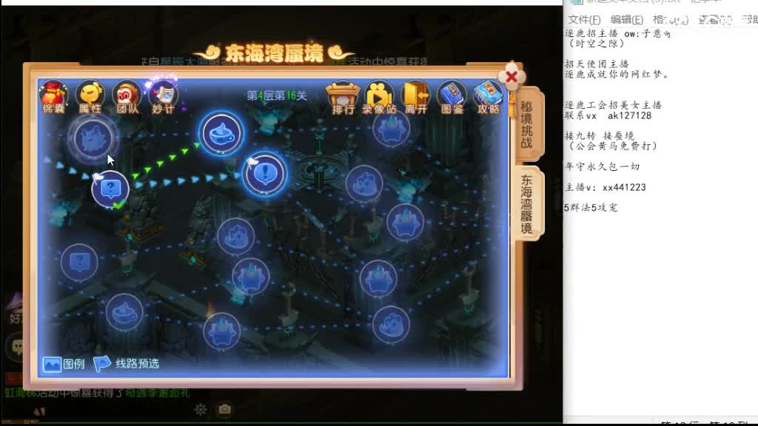Select the glowing exclamation mark node
Viewport: 758px width, 426px height.
[x=264, y=174]
